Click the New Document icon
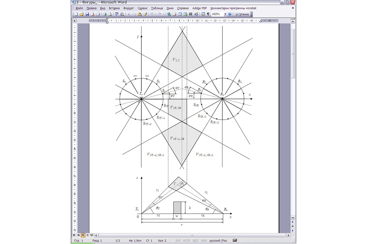Image resolution: width=367 pixels, height=244 pixels. click(76, 14)
